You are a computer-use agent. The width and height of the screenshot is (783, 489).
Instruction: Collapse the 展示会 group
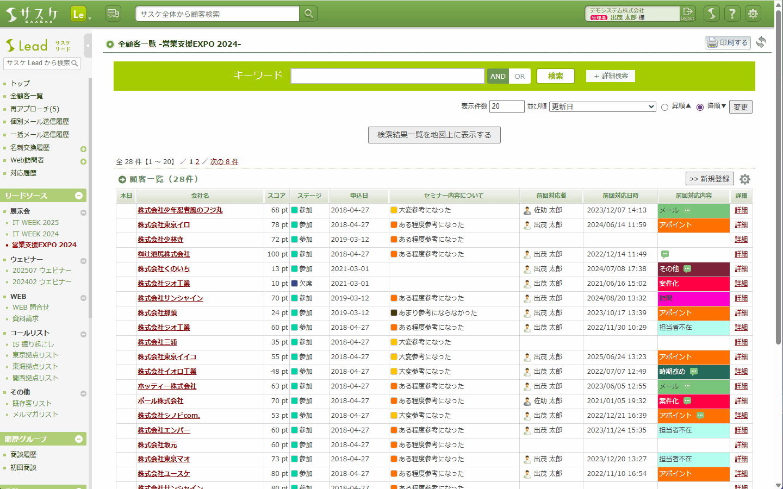(83, 212)
